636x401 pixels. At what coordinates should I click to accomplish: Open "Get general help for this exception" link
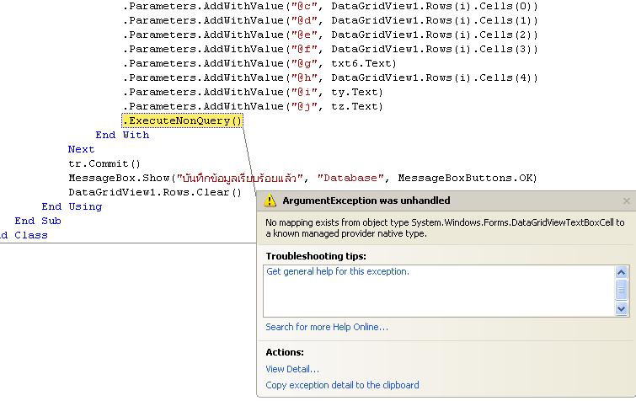click(x=337, y=272)
